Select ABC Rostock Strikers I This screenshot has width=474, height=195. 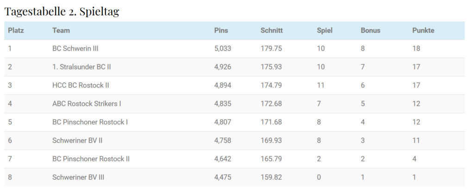[x=87, y=104]
